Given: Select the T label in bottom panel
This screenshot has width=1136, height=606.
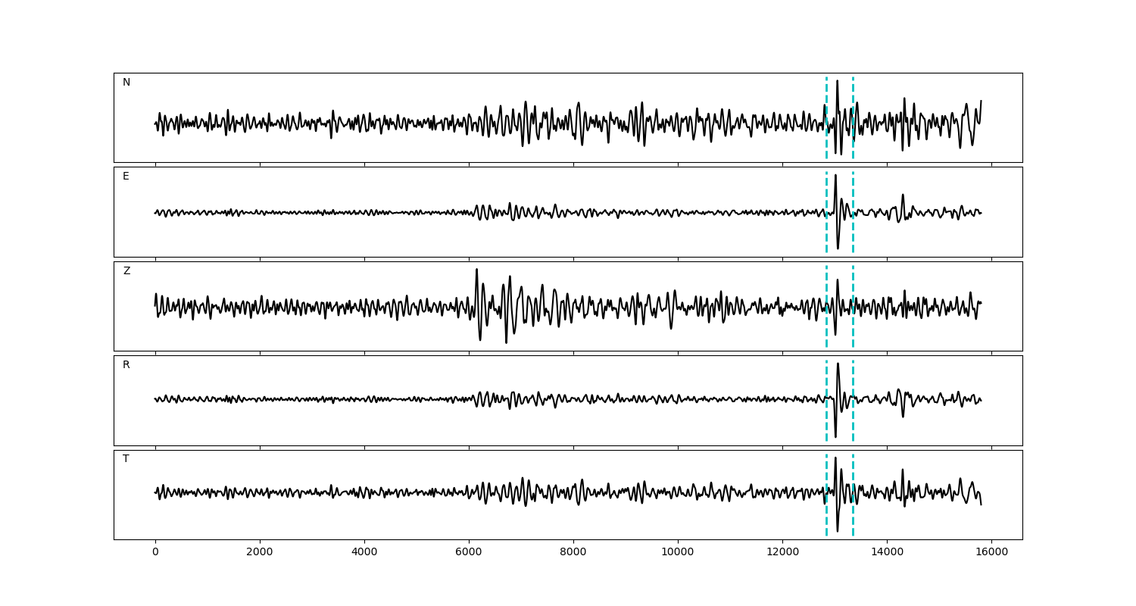Looking at the screenshot, I should point(126,459).
